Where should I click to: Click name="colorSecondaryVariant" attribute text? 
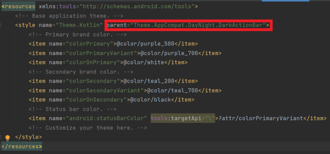[x=96, y=90]
